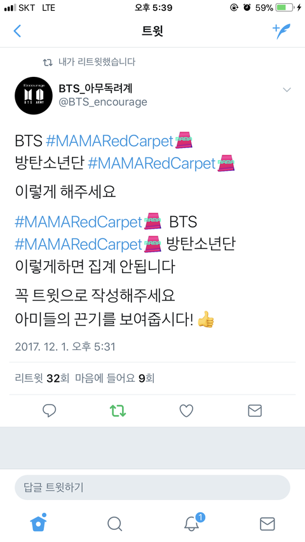
Task: View list of 32 retweets
Action: [x=42, y=379]
